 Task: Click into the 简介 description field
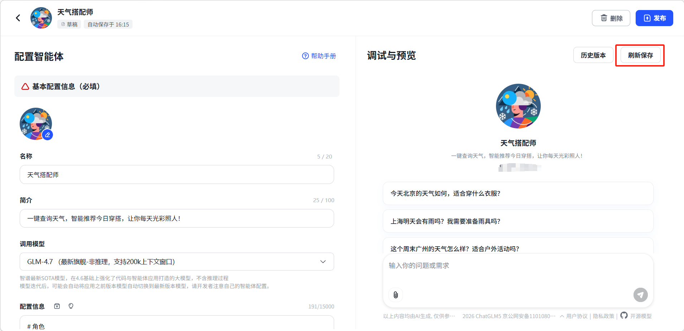177,218
